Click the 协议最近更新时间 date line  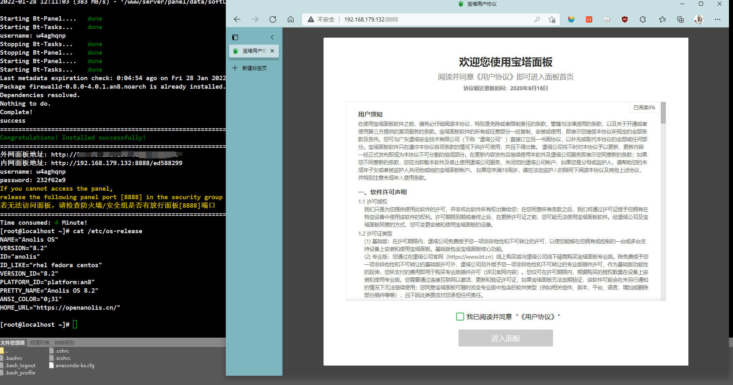tap(506, 88)
